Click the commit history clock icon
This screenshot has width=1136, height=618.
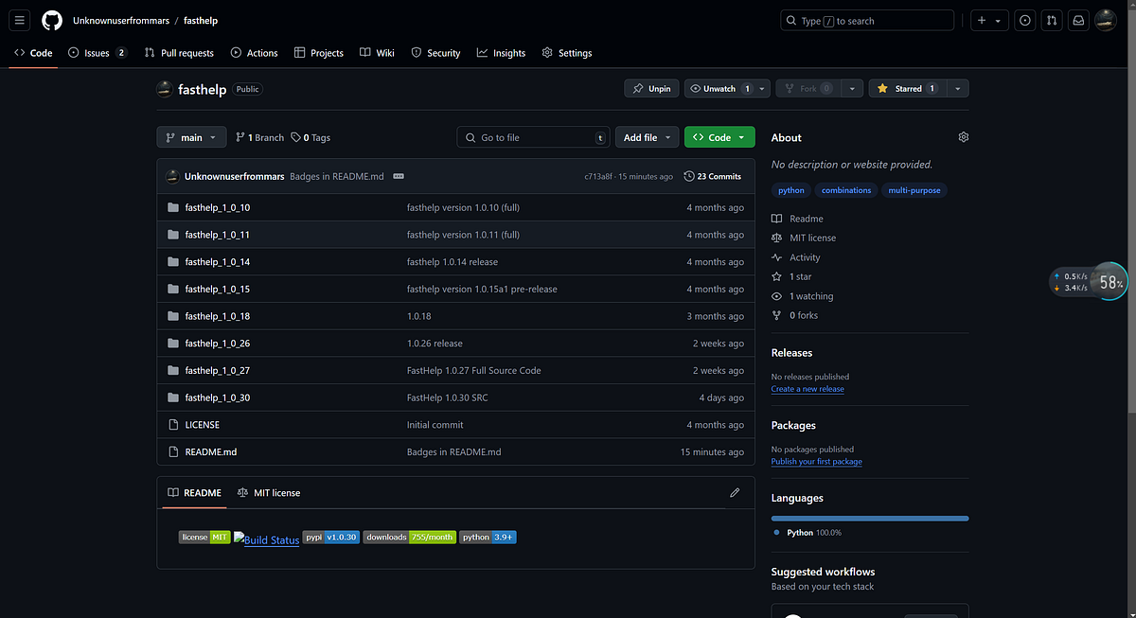point(689,175)
